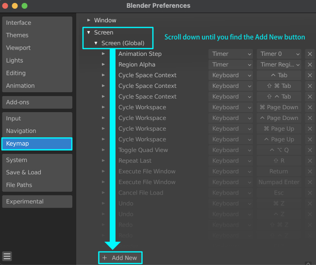Open the Themes preferences tab
This screenshot has width=316, height=265.
click(x=37, y=35)
